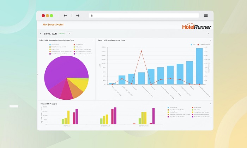This screenshot has width=247, height=148.
Task: Click the lock icon in the address bar
Action: coord(91,16)
